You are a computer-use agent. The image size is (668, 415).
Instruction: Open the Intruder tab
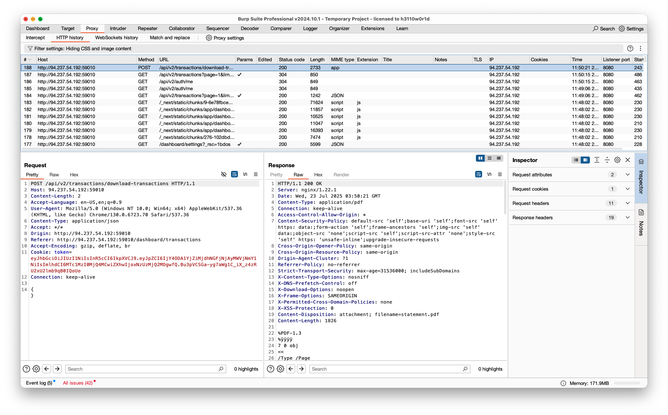click(118, 29)
